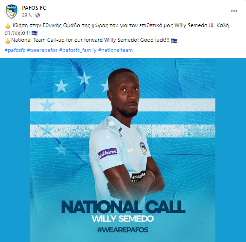Open the #pafosfc hashtag
The width and height of the screenshot is (246, 242).
point(15,50)
